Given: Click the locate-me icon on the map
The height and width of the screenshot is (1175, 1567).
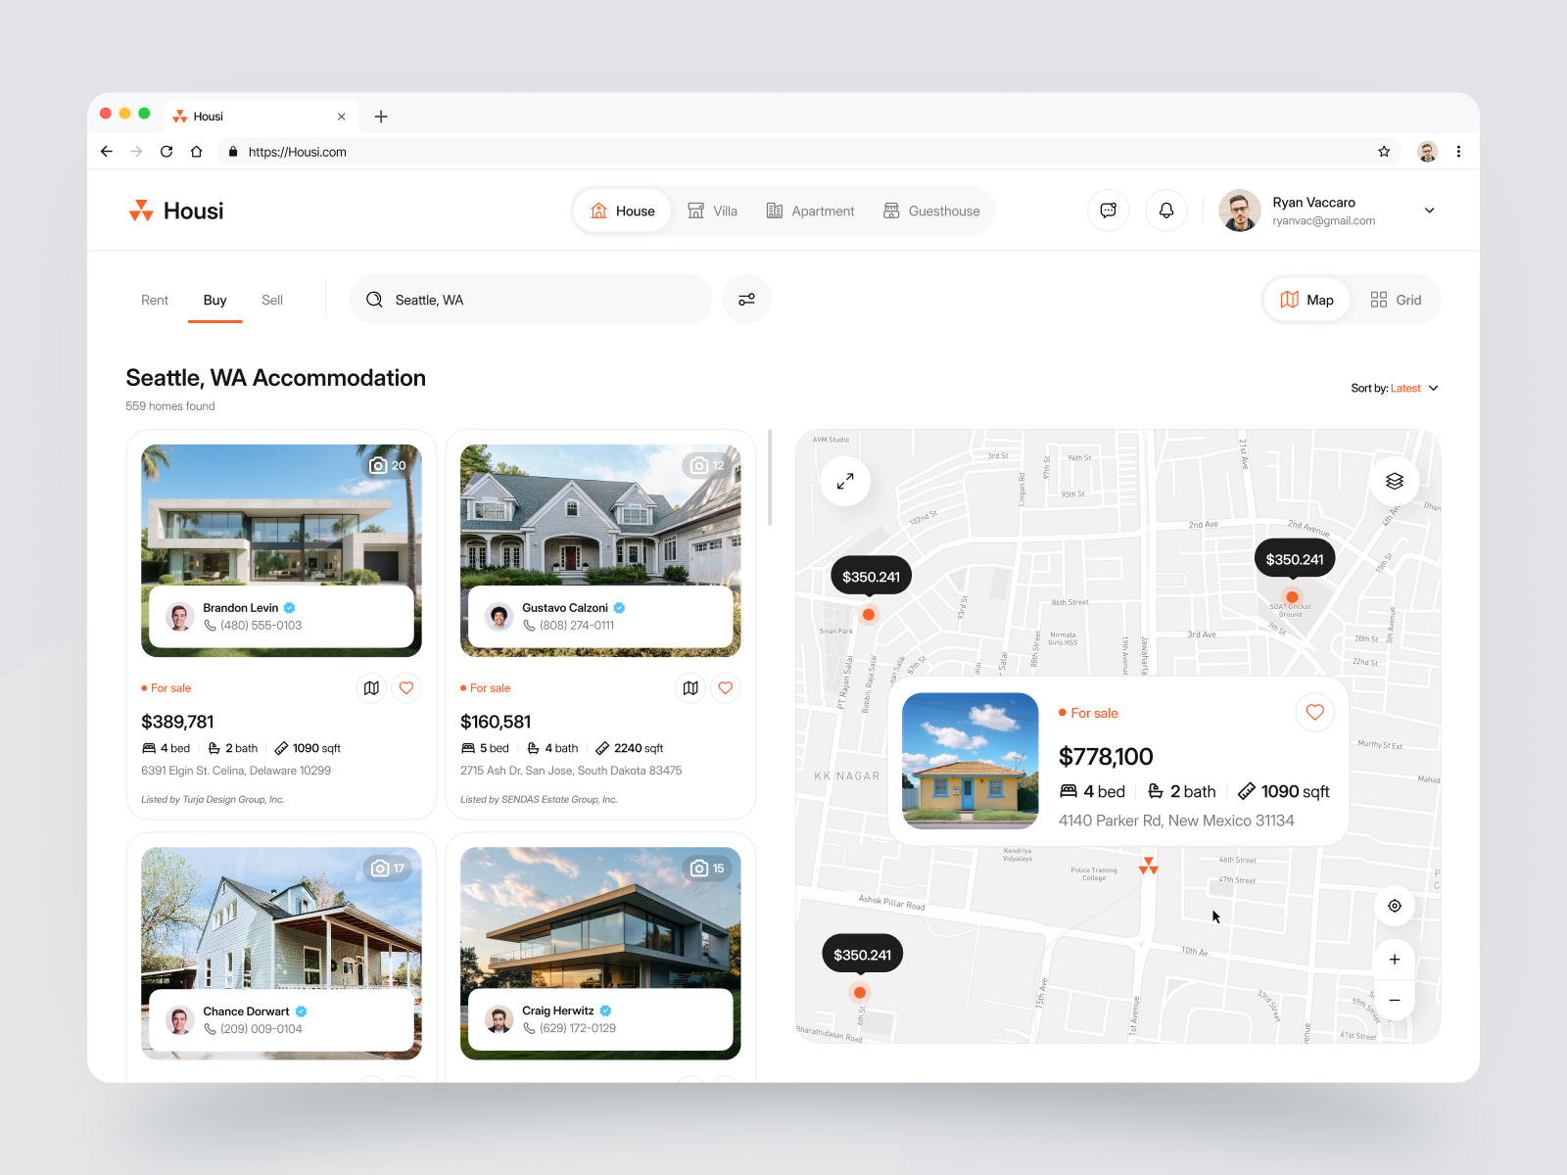Looking at the screenshot, I should pyautogui.click(x=1395, y=906).
